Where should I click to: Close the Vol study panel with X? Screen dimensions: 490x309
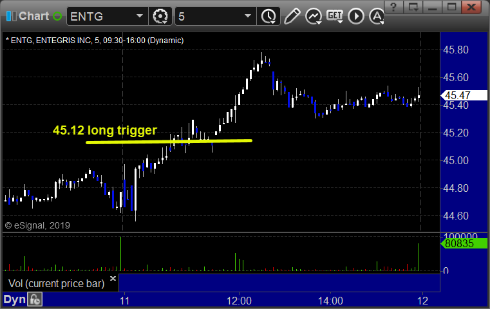tap(113, 278)
